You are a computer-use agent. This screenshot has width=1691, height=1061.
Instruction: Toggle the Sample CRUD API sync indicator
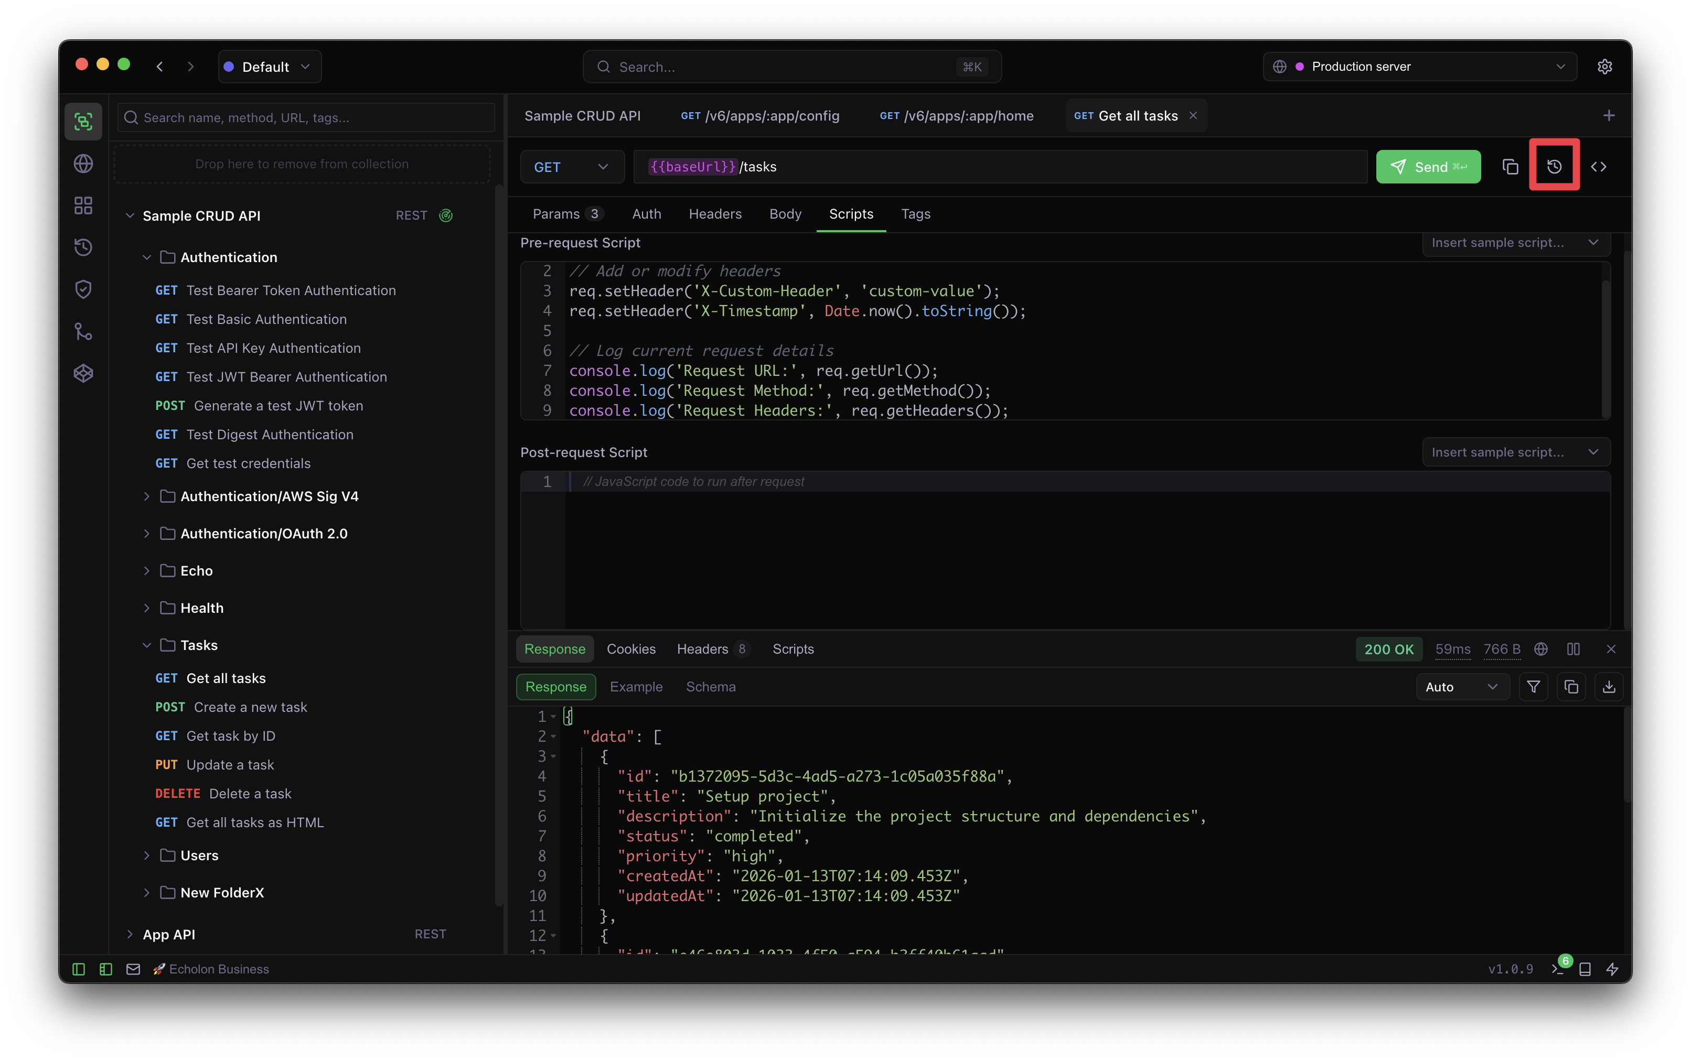click(446, 215)
